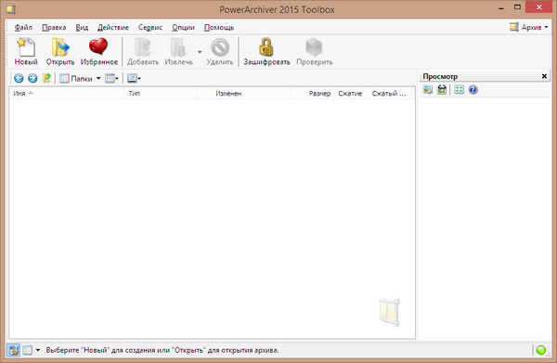Open the preview help question mark icon
Viewport: 557px width, 363px height.
pos(473,89)
